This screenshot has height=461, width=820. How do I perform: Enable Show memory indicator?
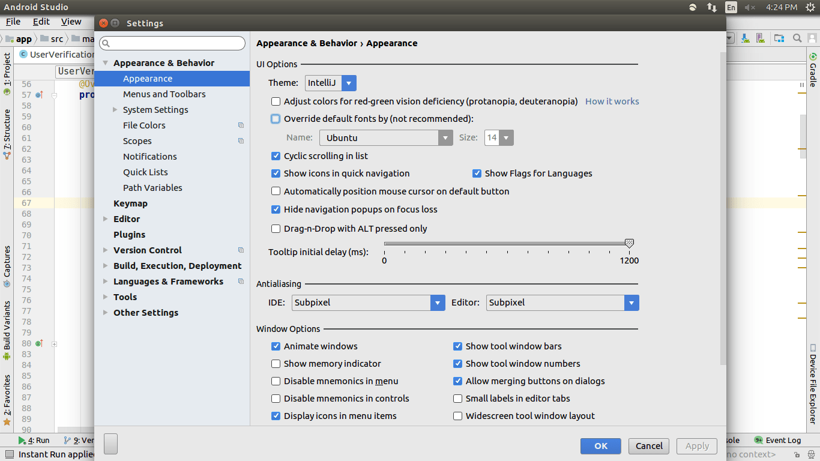(x=276, y=364)
